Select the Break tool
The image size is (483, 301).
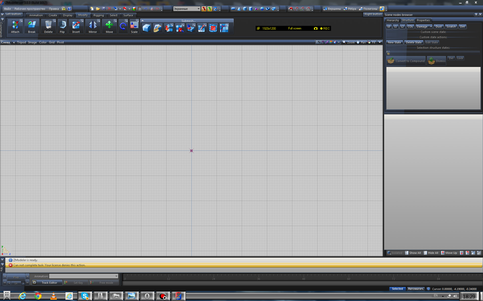click(32, 26)
